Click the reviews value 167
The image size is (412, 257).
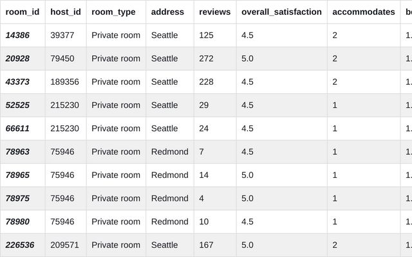point(207,245)
